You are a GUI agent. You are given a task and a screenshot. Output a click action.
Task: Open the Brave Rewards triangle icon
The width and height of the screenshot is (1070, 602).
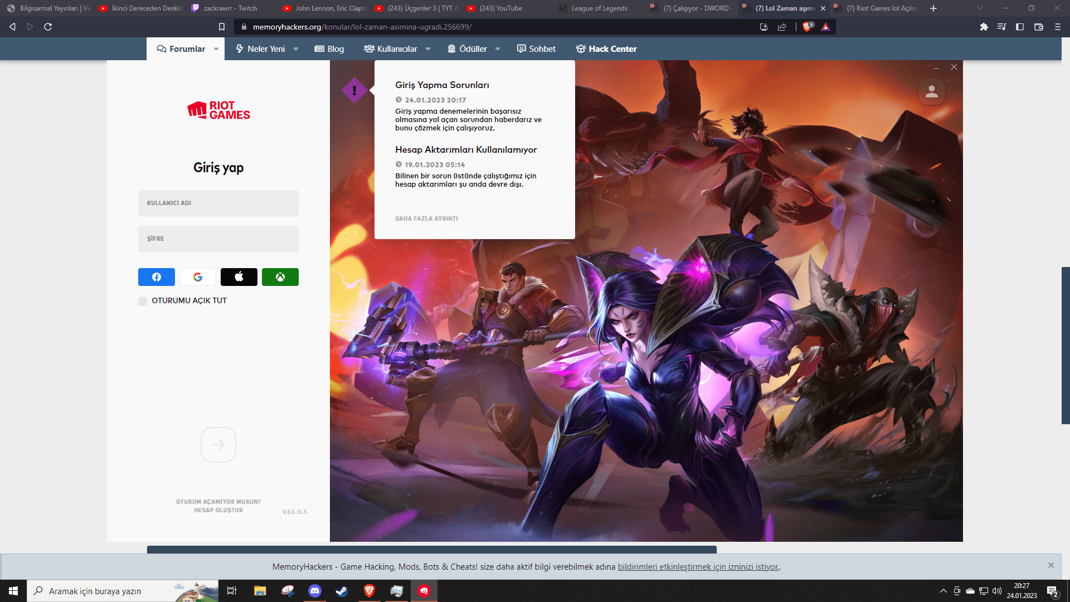click(x=825, y=27)
